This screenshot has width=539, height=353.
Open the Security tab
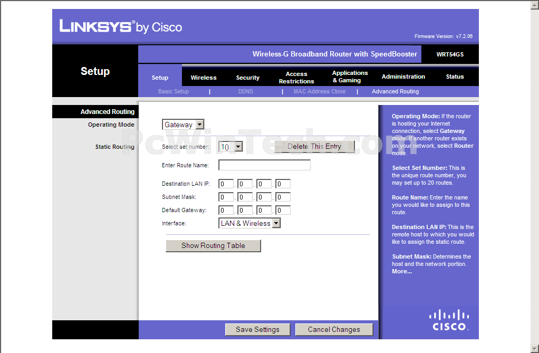point(247,78)
